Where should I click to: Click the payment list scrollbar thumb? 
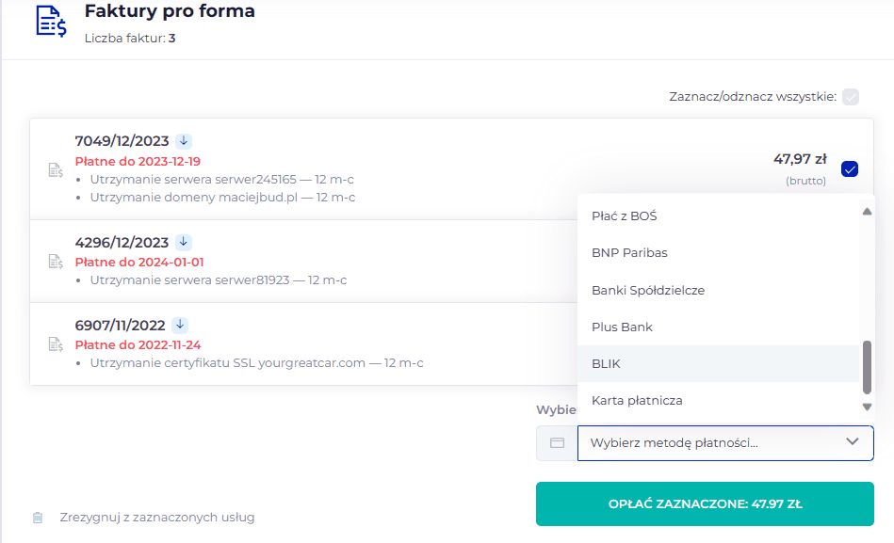(x=868, y=368)
